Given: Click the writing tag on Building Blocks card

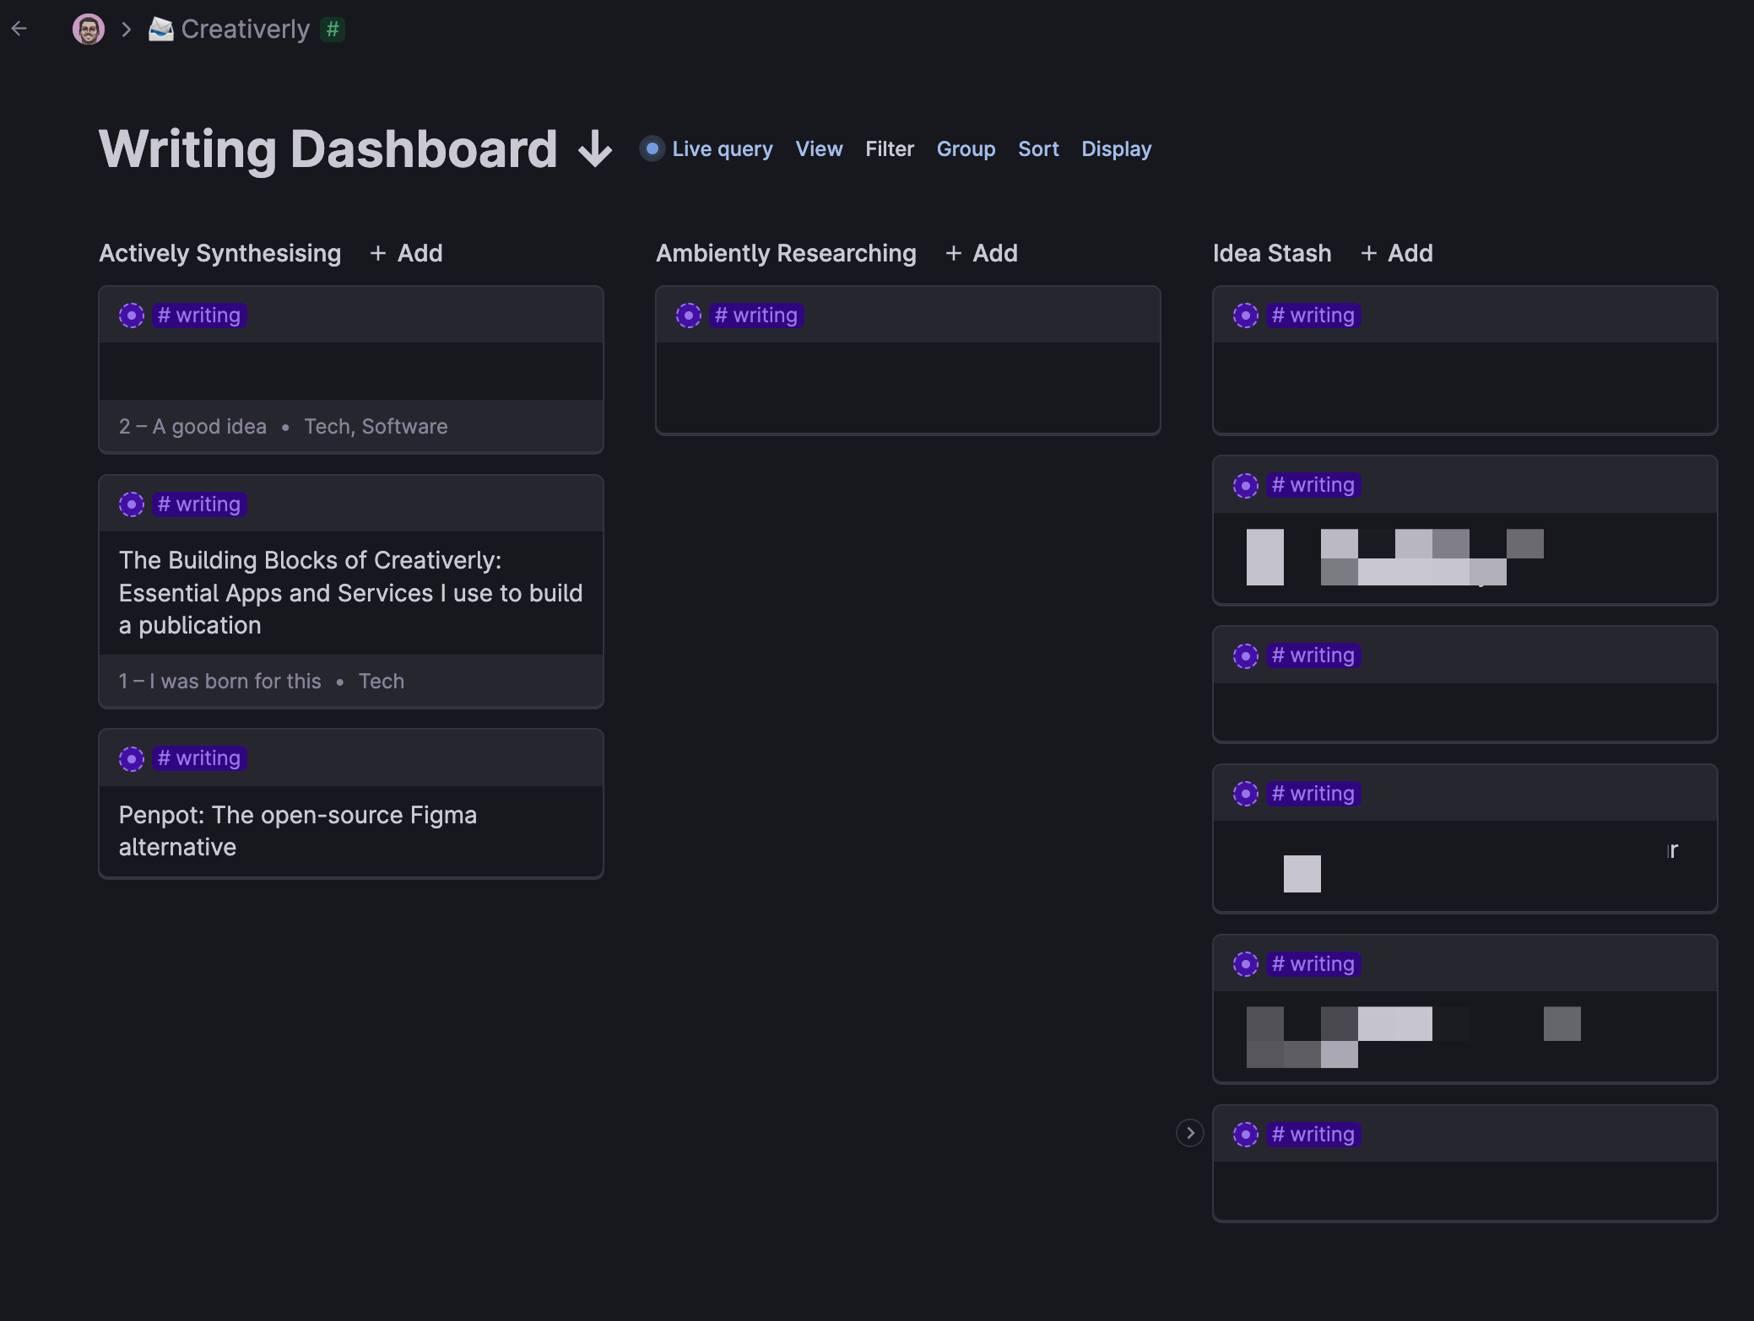Looking at the screenshot, I should [x=199, y=504].
